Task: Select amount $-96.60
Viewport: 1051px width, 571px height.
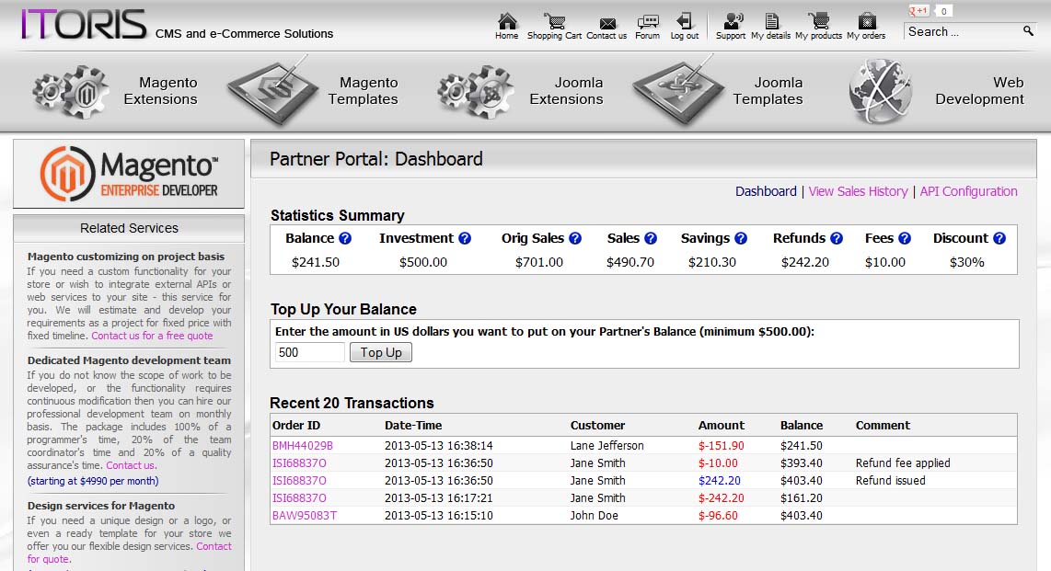Action: [718, 516]
